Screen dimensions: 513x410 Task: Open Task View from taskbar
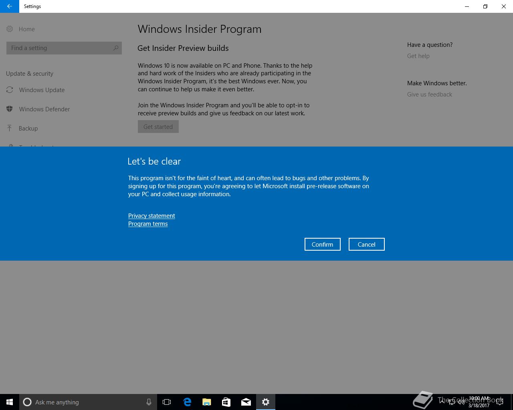pyautogui.click(x=167, y=402)
